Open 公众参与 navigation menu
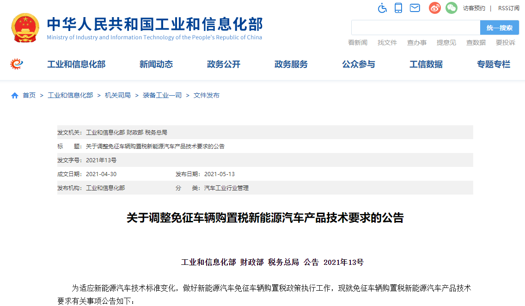Screen dimensions: 525x306 pos(359,64)
